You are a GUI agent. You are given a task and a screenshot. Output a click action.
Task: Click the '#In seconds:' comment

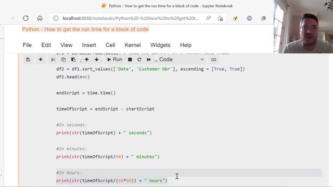point(72,125)
